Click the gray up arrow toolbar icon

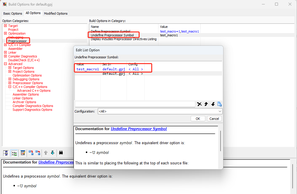click(x=46, y=153)
